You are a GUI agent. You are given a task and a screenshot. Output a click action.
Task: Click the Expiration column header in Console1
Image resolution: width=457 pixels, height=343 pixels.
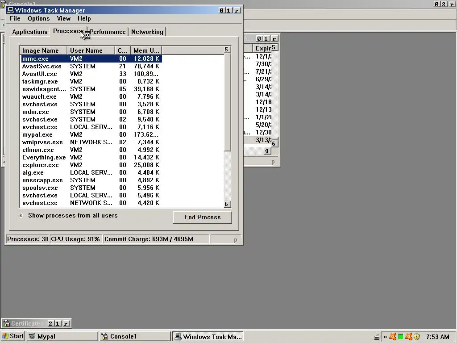pos(263,48)
